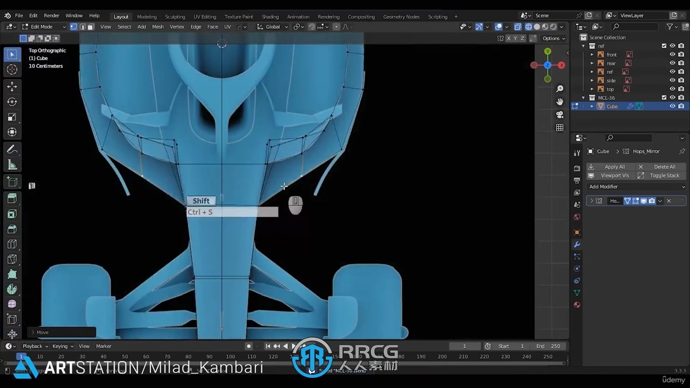Open the File menu

click(19, 16)
